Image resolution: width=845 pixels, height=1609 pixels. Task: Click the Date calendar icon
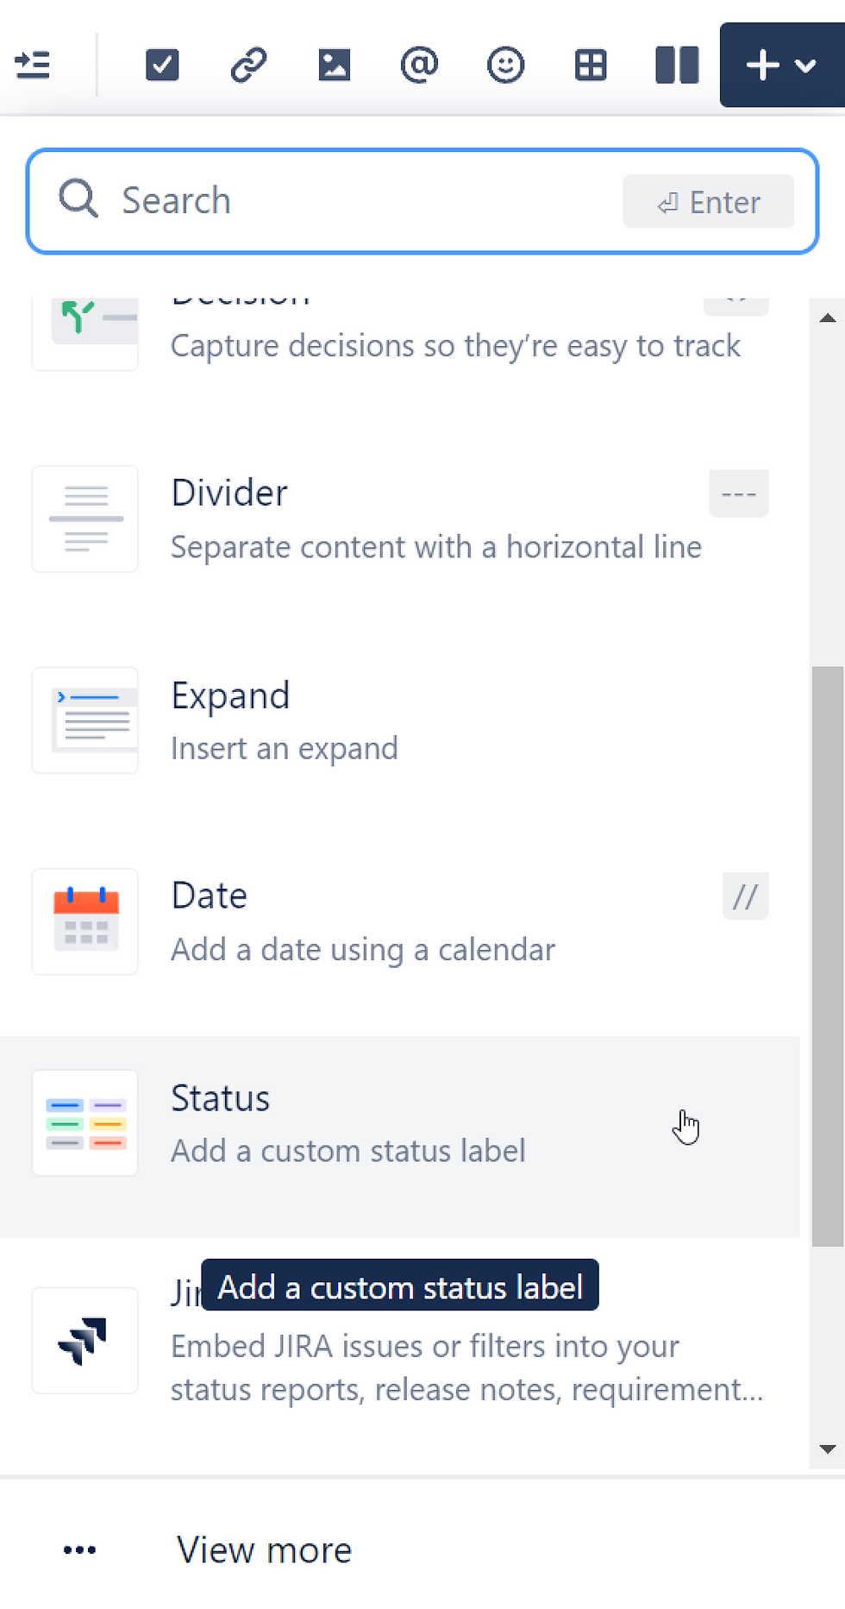coord(84,921)
